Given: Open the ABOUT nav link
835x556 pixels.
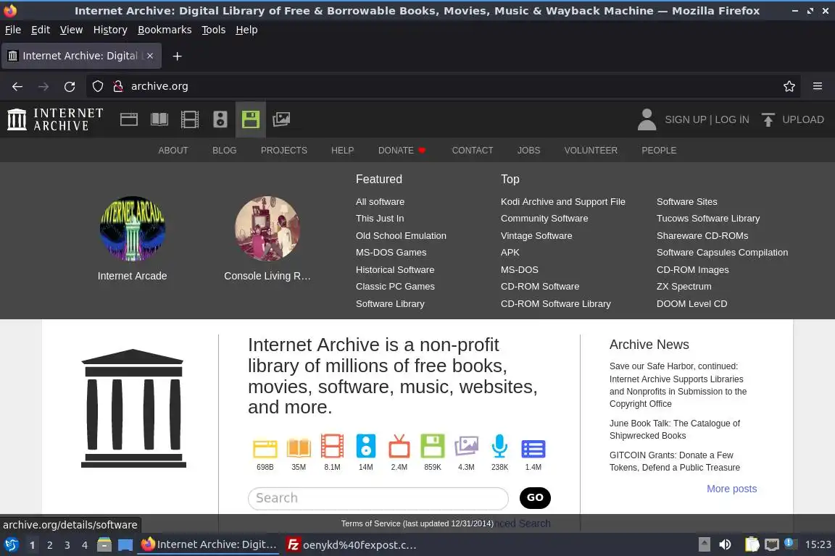Looking at the screenshot, I should pos(173,151).
